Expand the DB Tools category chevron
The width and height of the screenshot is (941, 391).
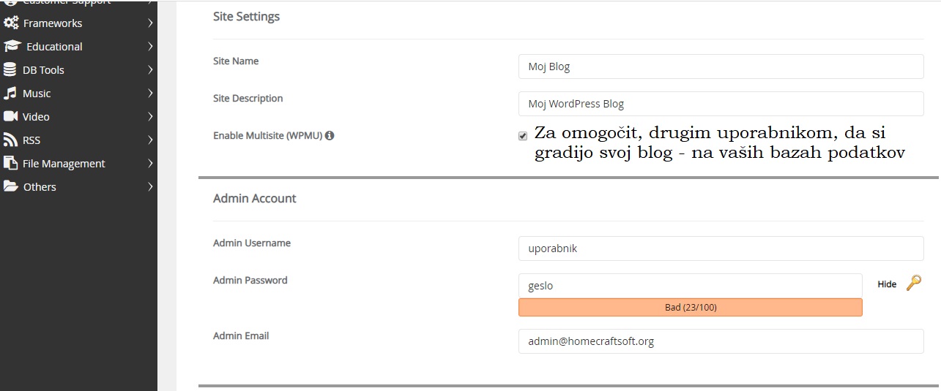coord(150,70)
